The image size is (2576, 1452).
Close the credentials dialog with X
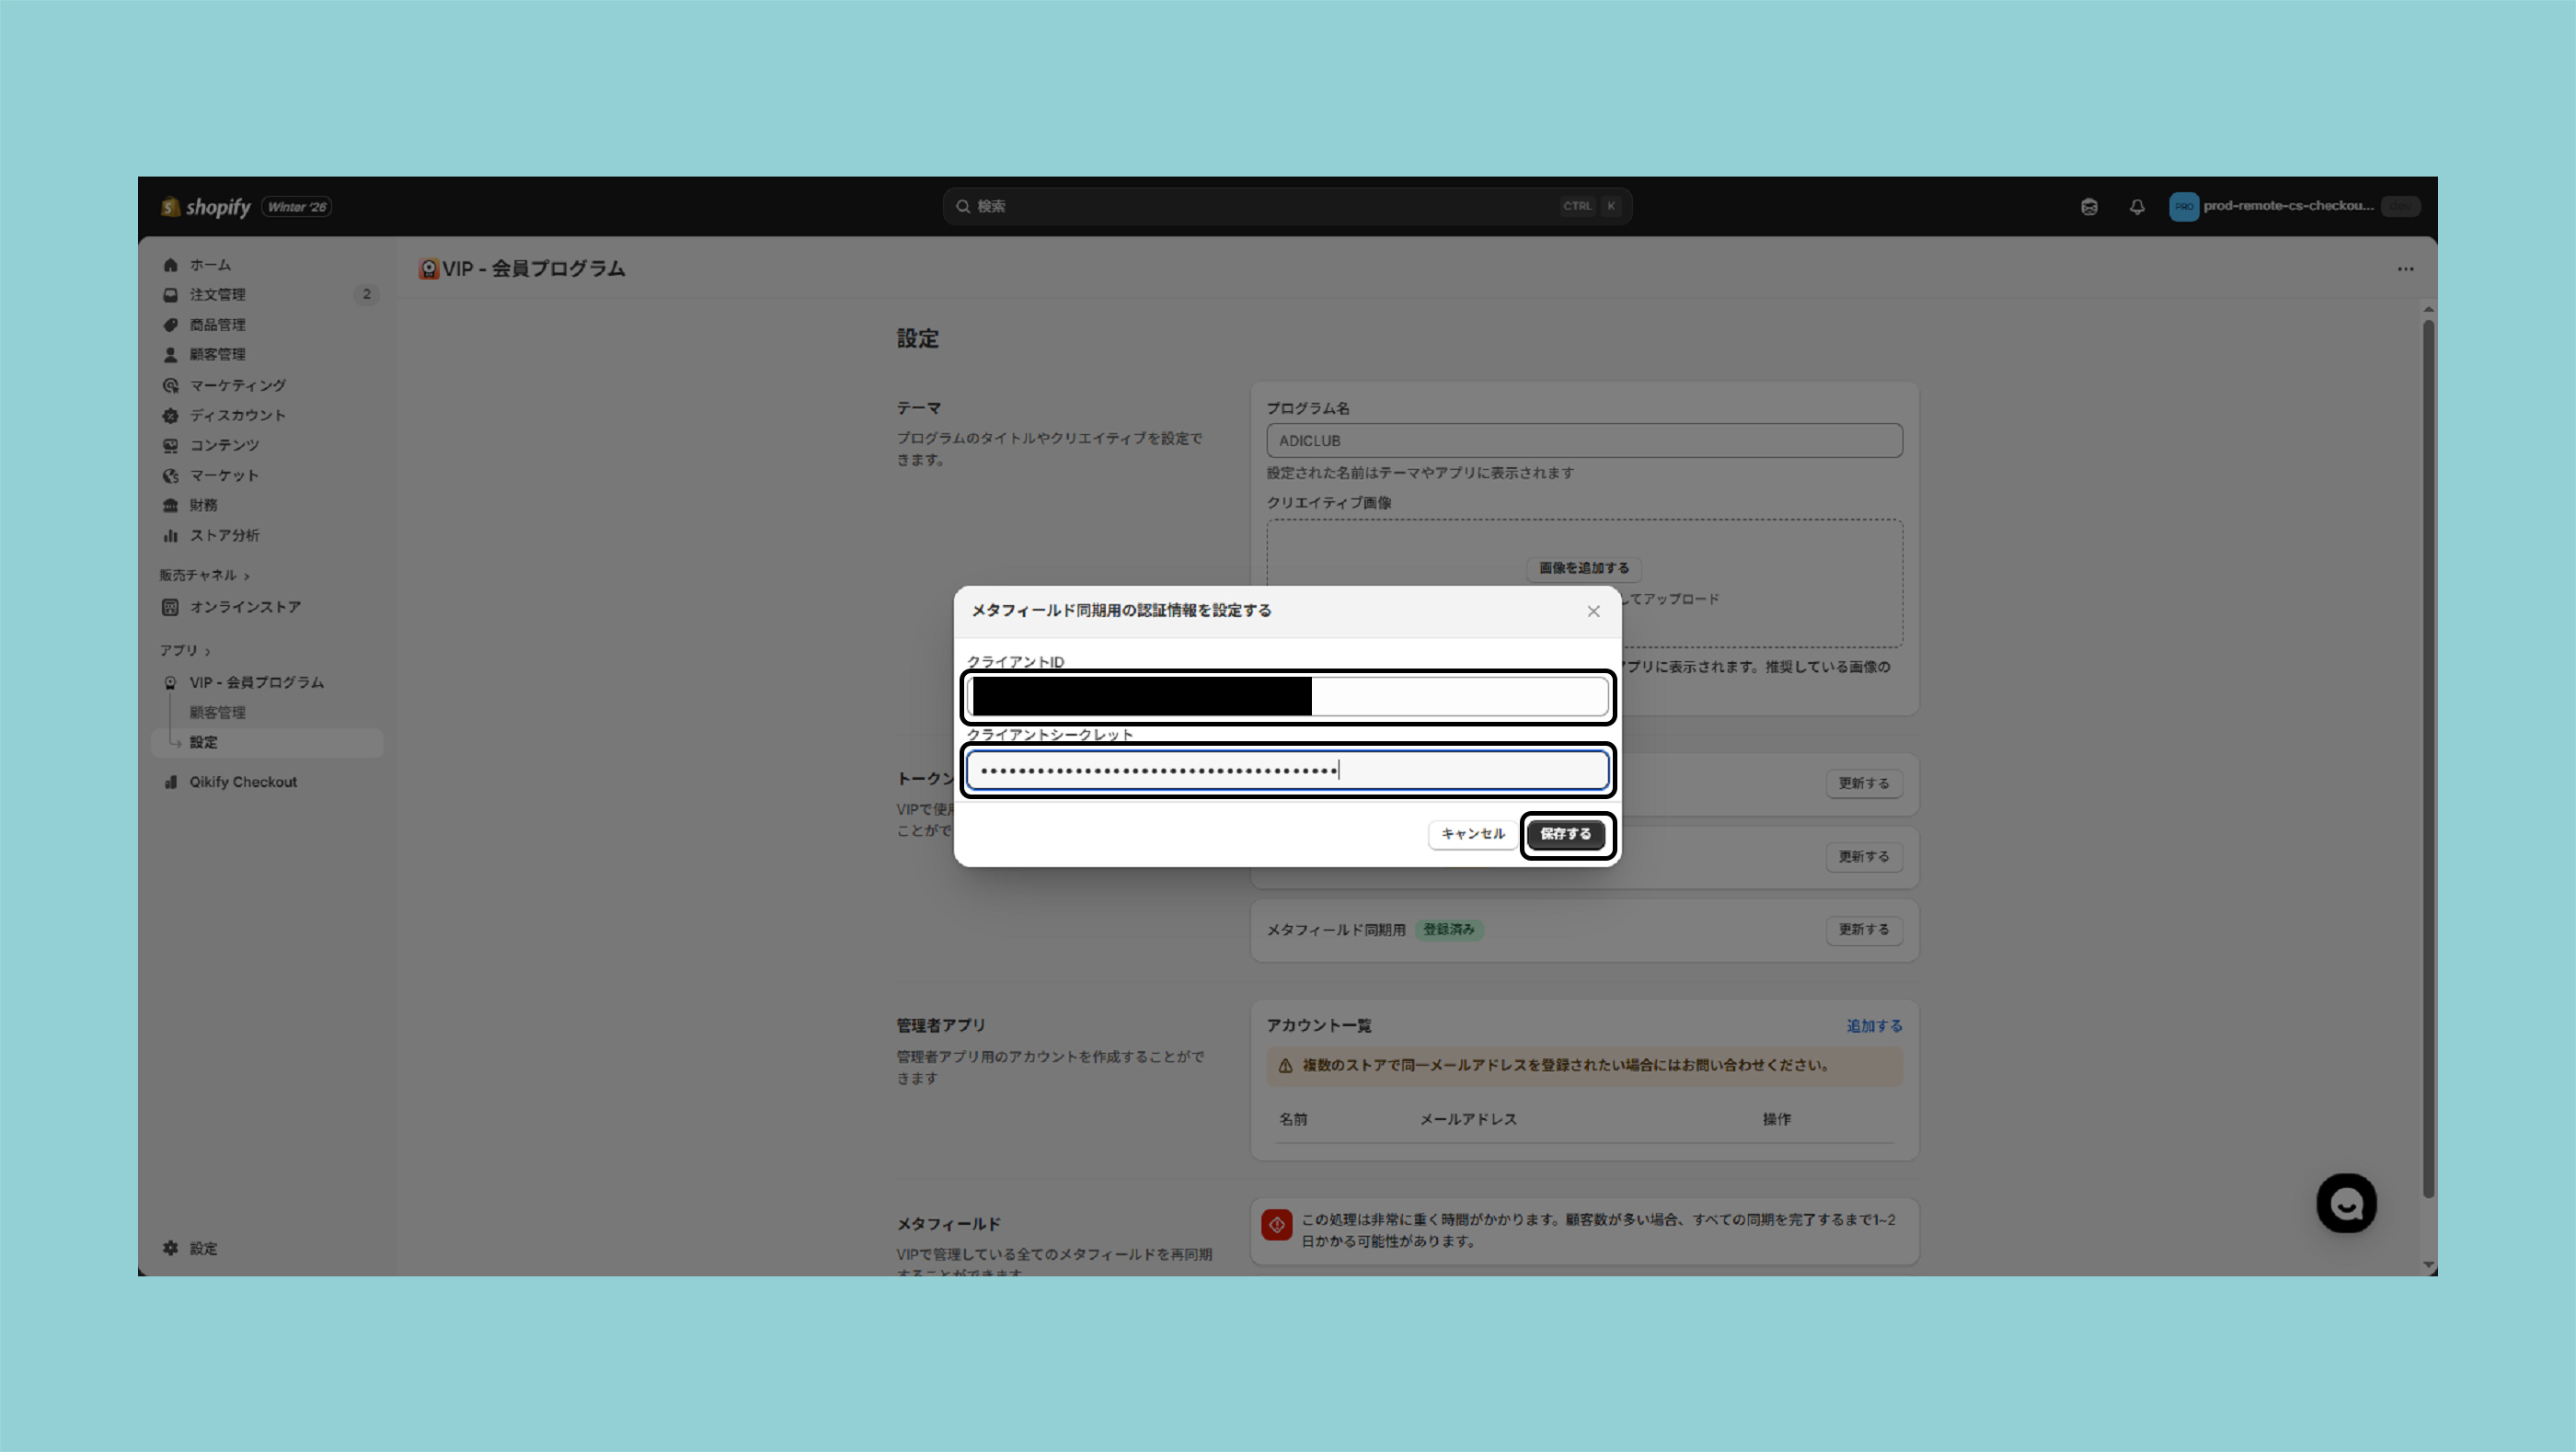(x=1593, y=612)
